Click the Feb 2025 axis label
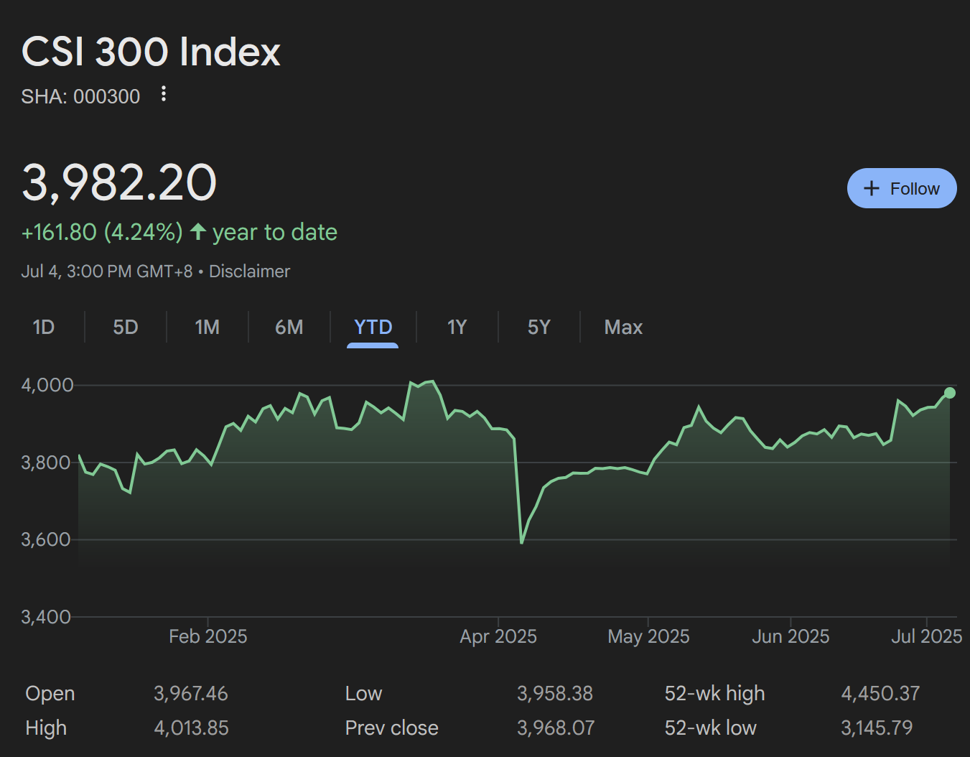Screen dimensions: 970x757 208,636
